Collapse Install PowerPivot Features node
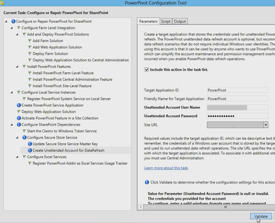Image resolution: width=275 pixels, height=223 pixels. (17, 67)
